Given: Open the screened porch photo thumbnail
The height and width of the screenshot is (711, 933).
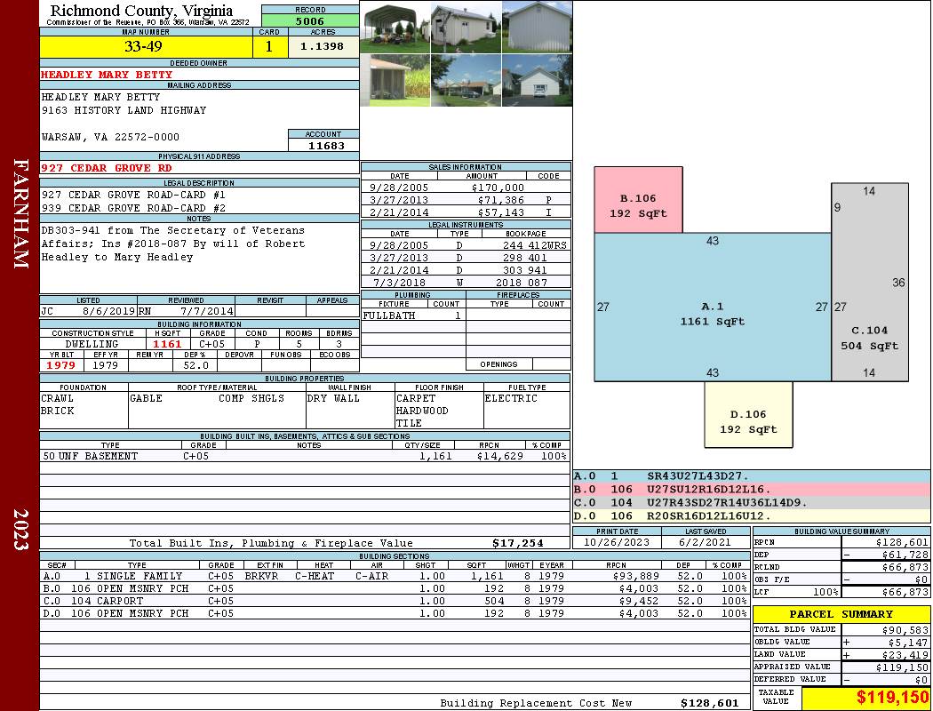Looking at the screenshot, I should pos(395,80).
